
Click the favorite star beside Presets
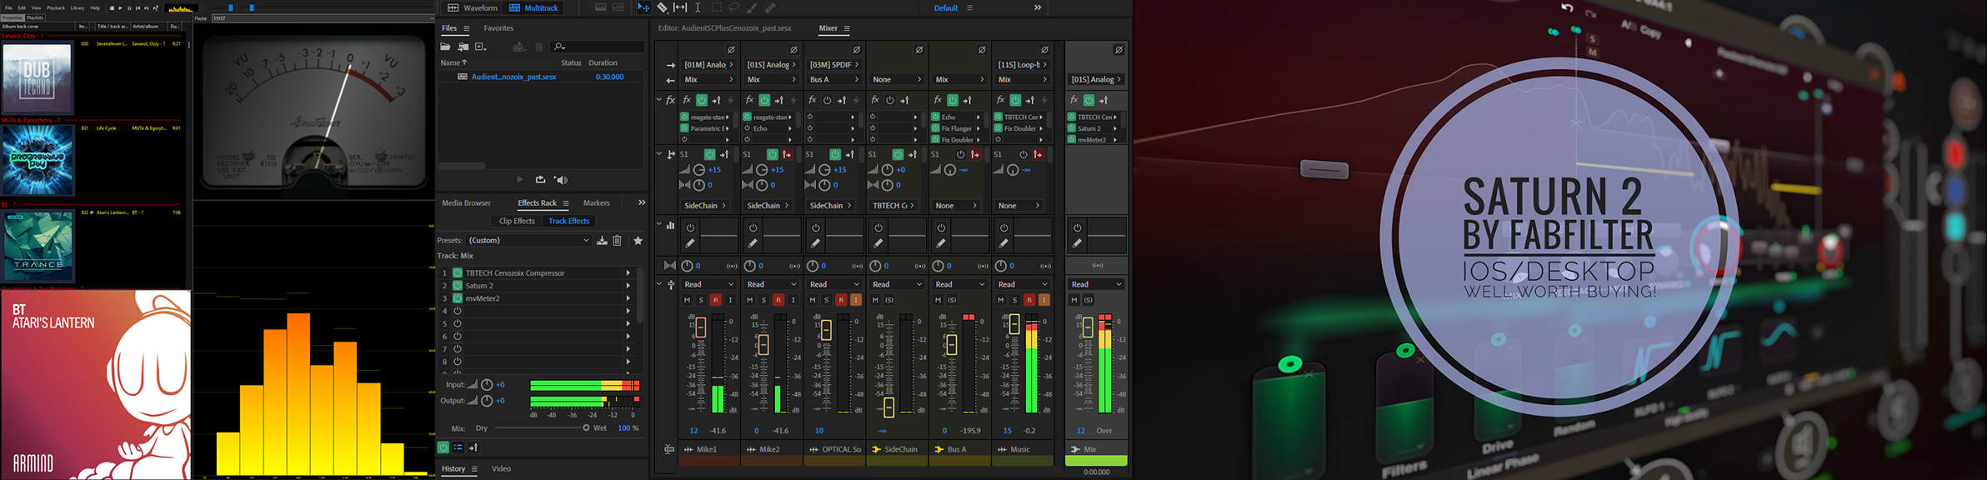[638, 241]
